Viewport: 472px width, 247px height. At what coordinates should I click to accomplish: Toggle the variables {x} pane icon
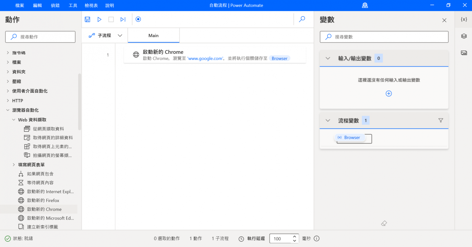tap(464, 19)
